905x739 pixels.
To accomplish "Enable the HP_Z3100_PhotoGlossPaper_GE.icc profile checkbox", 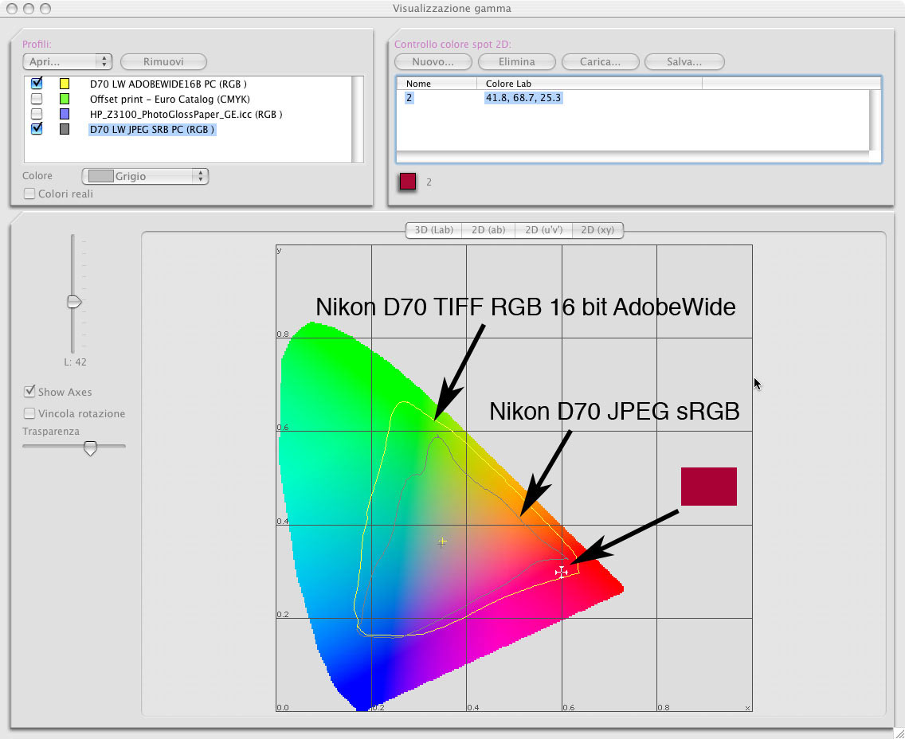I will pos(37,114).
